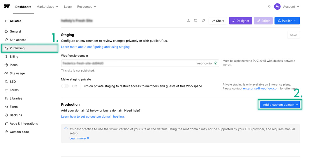Click the Webflow.io domain input field

(140, 63)
